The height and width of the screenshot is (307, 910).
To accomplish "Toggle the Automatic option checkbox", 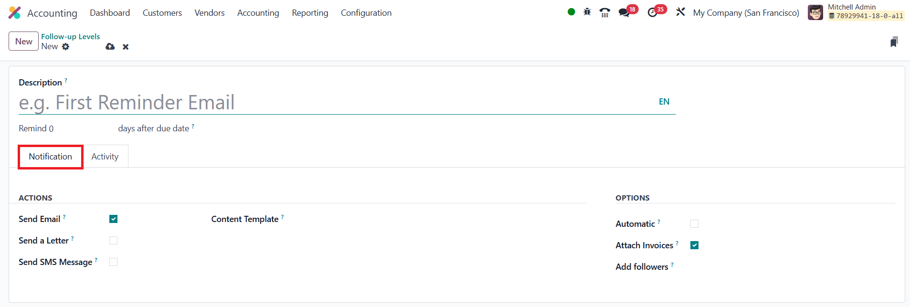I will pyautogui.click(x=694, y=224).
